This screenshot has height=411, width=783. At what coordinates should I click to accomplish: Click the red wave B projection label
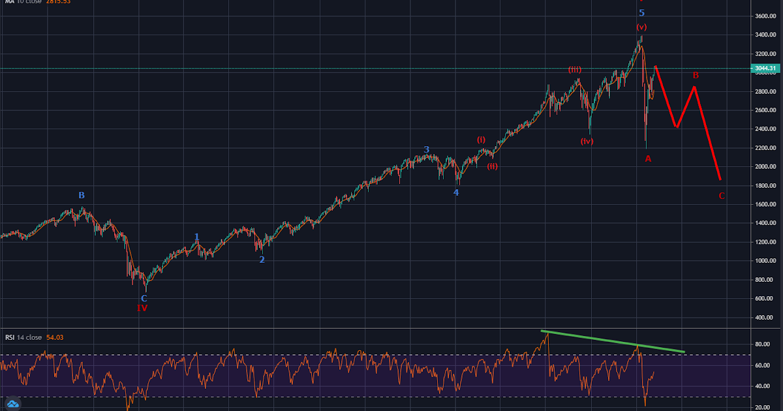696,76
